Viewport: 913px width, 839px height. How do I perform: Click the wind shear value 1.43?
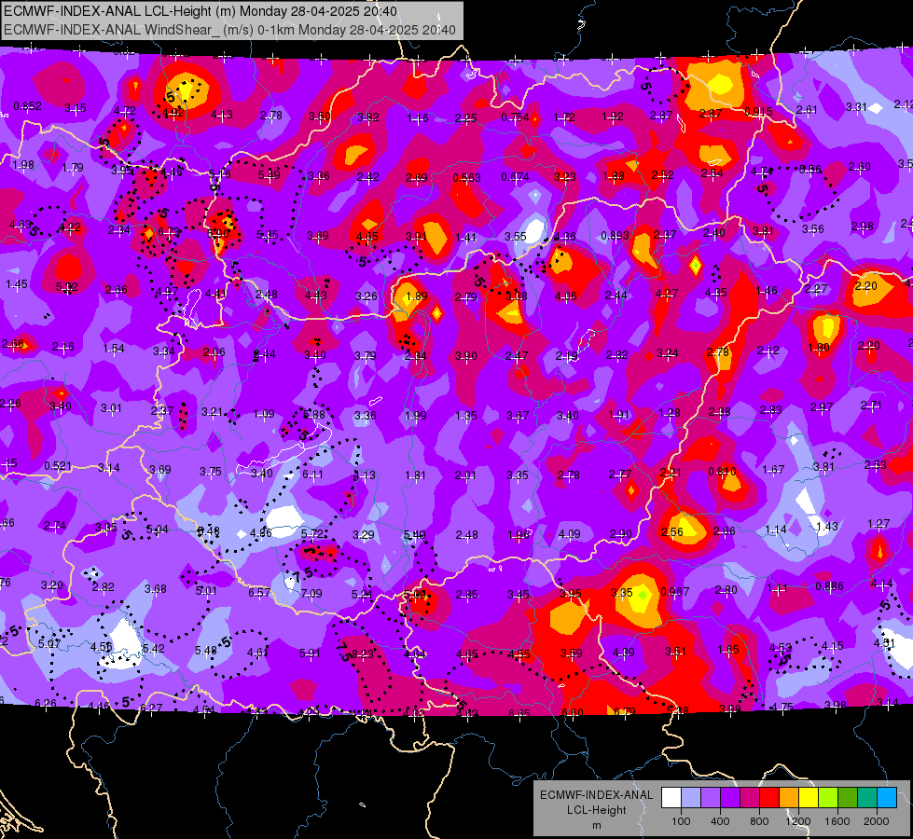tap(827, 527)
